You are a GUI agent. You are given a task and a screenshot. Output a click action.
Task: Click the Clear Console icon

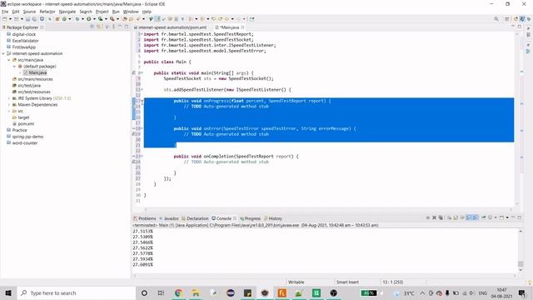pos(450,217)
